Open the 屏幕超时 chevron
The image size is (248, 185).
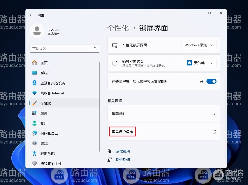[215, 114]
